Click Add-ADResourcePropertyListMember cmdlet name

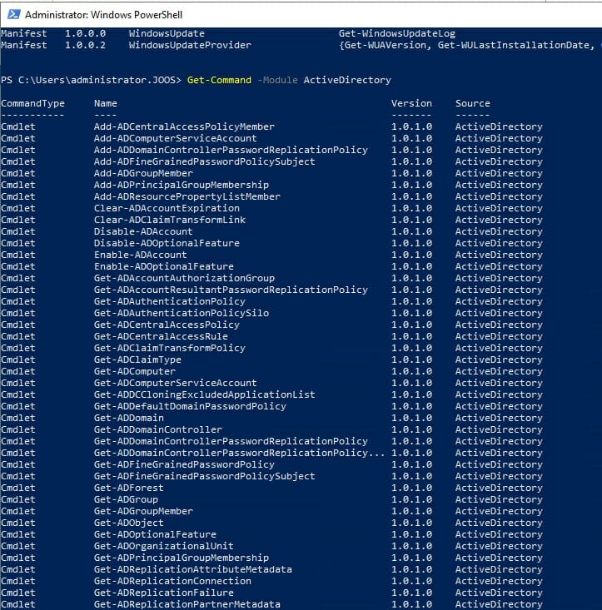[x=187, y=197]
